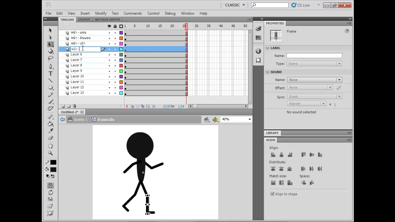Open the LIBRARY panel tab
Viewport: 395px width, 222px height.
coord(272,133)
